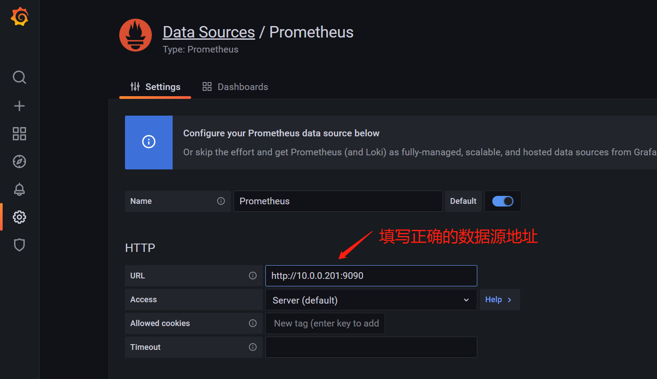Click the info icon next to URL
This screenshot has width=657, height=379.
point(253,276)
